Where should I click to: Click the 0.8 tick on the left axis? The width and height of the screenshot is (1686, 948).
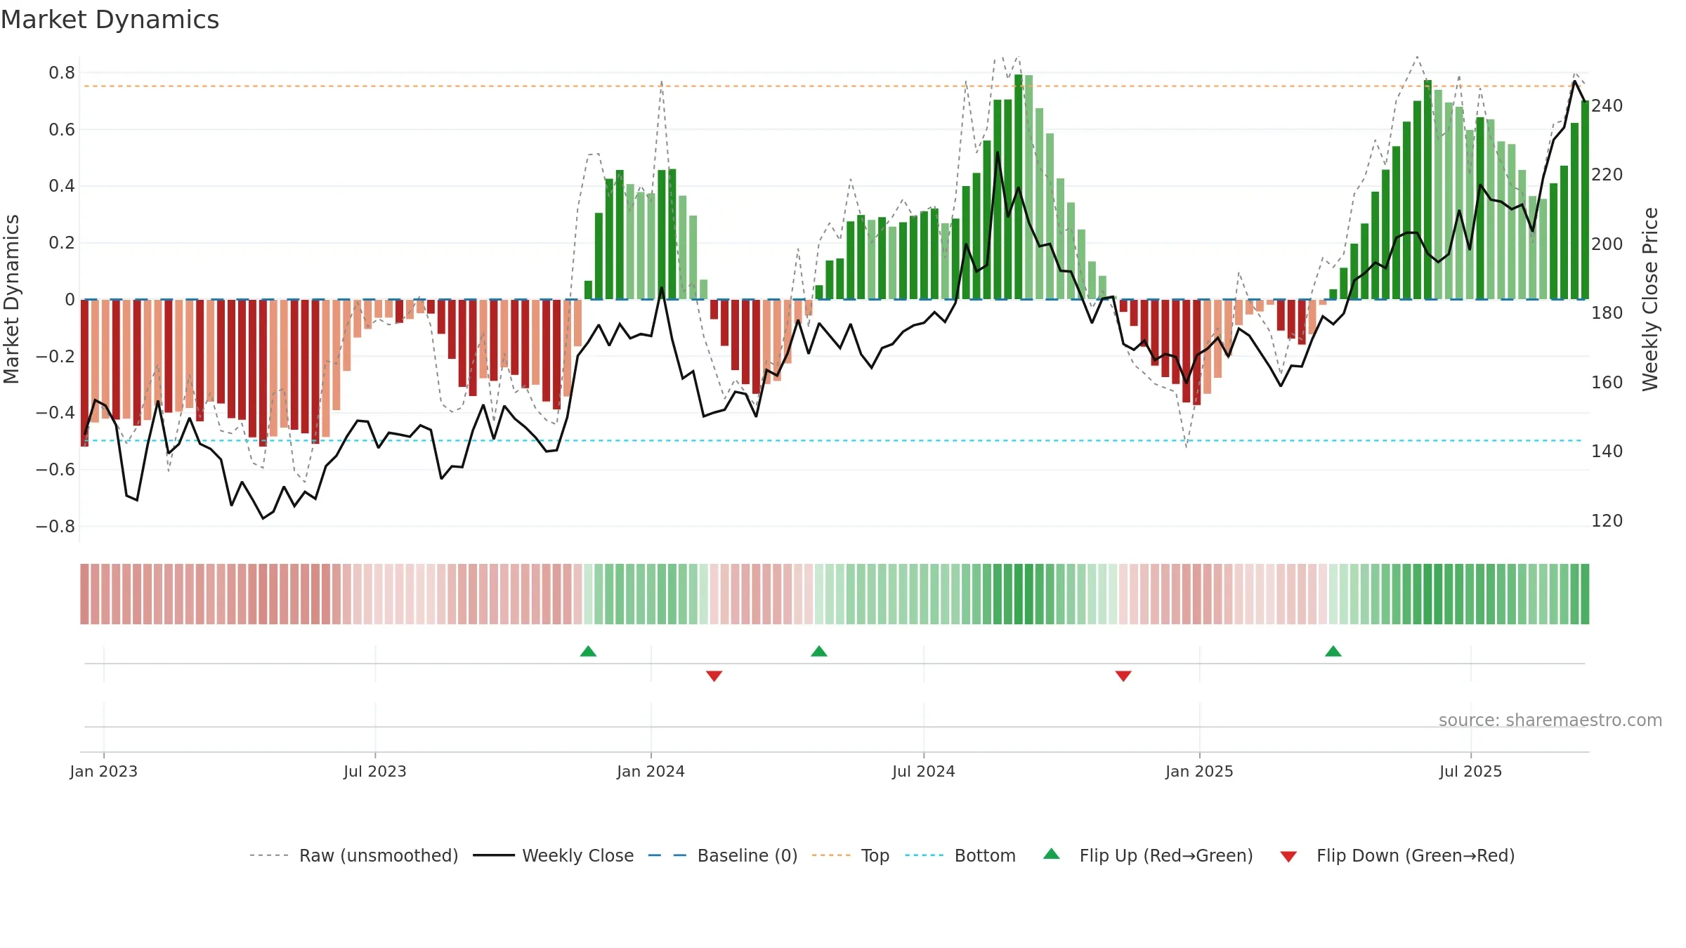coord(62,72)
